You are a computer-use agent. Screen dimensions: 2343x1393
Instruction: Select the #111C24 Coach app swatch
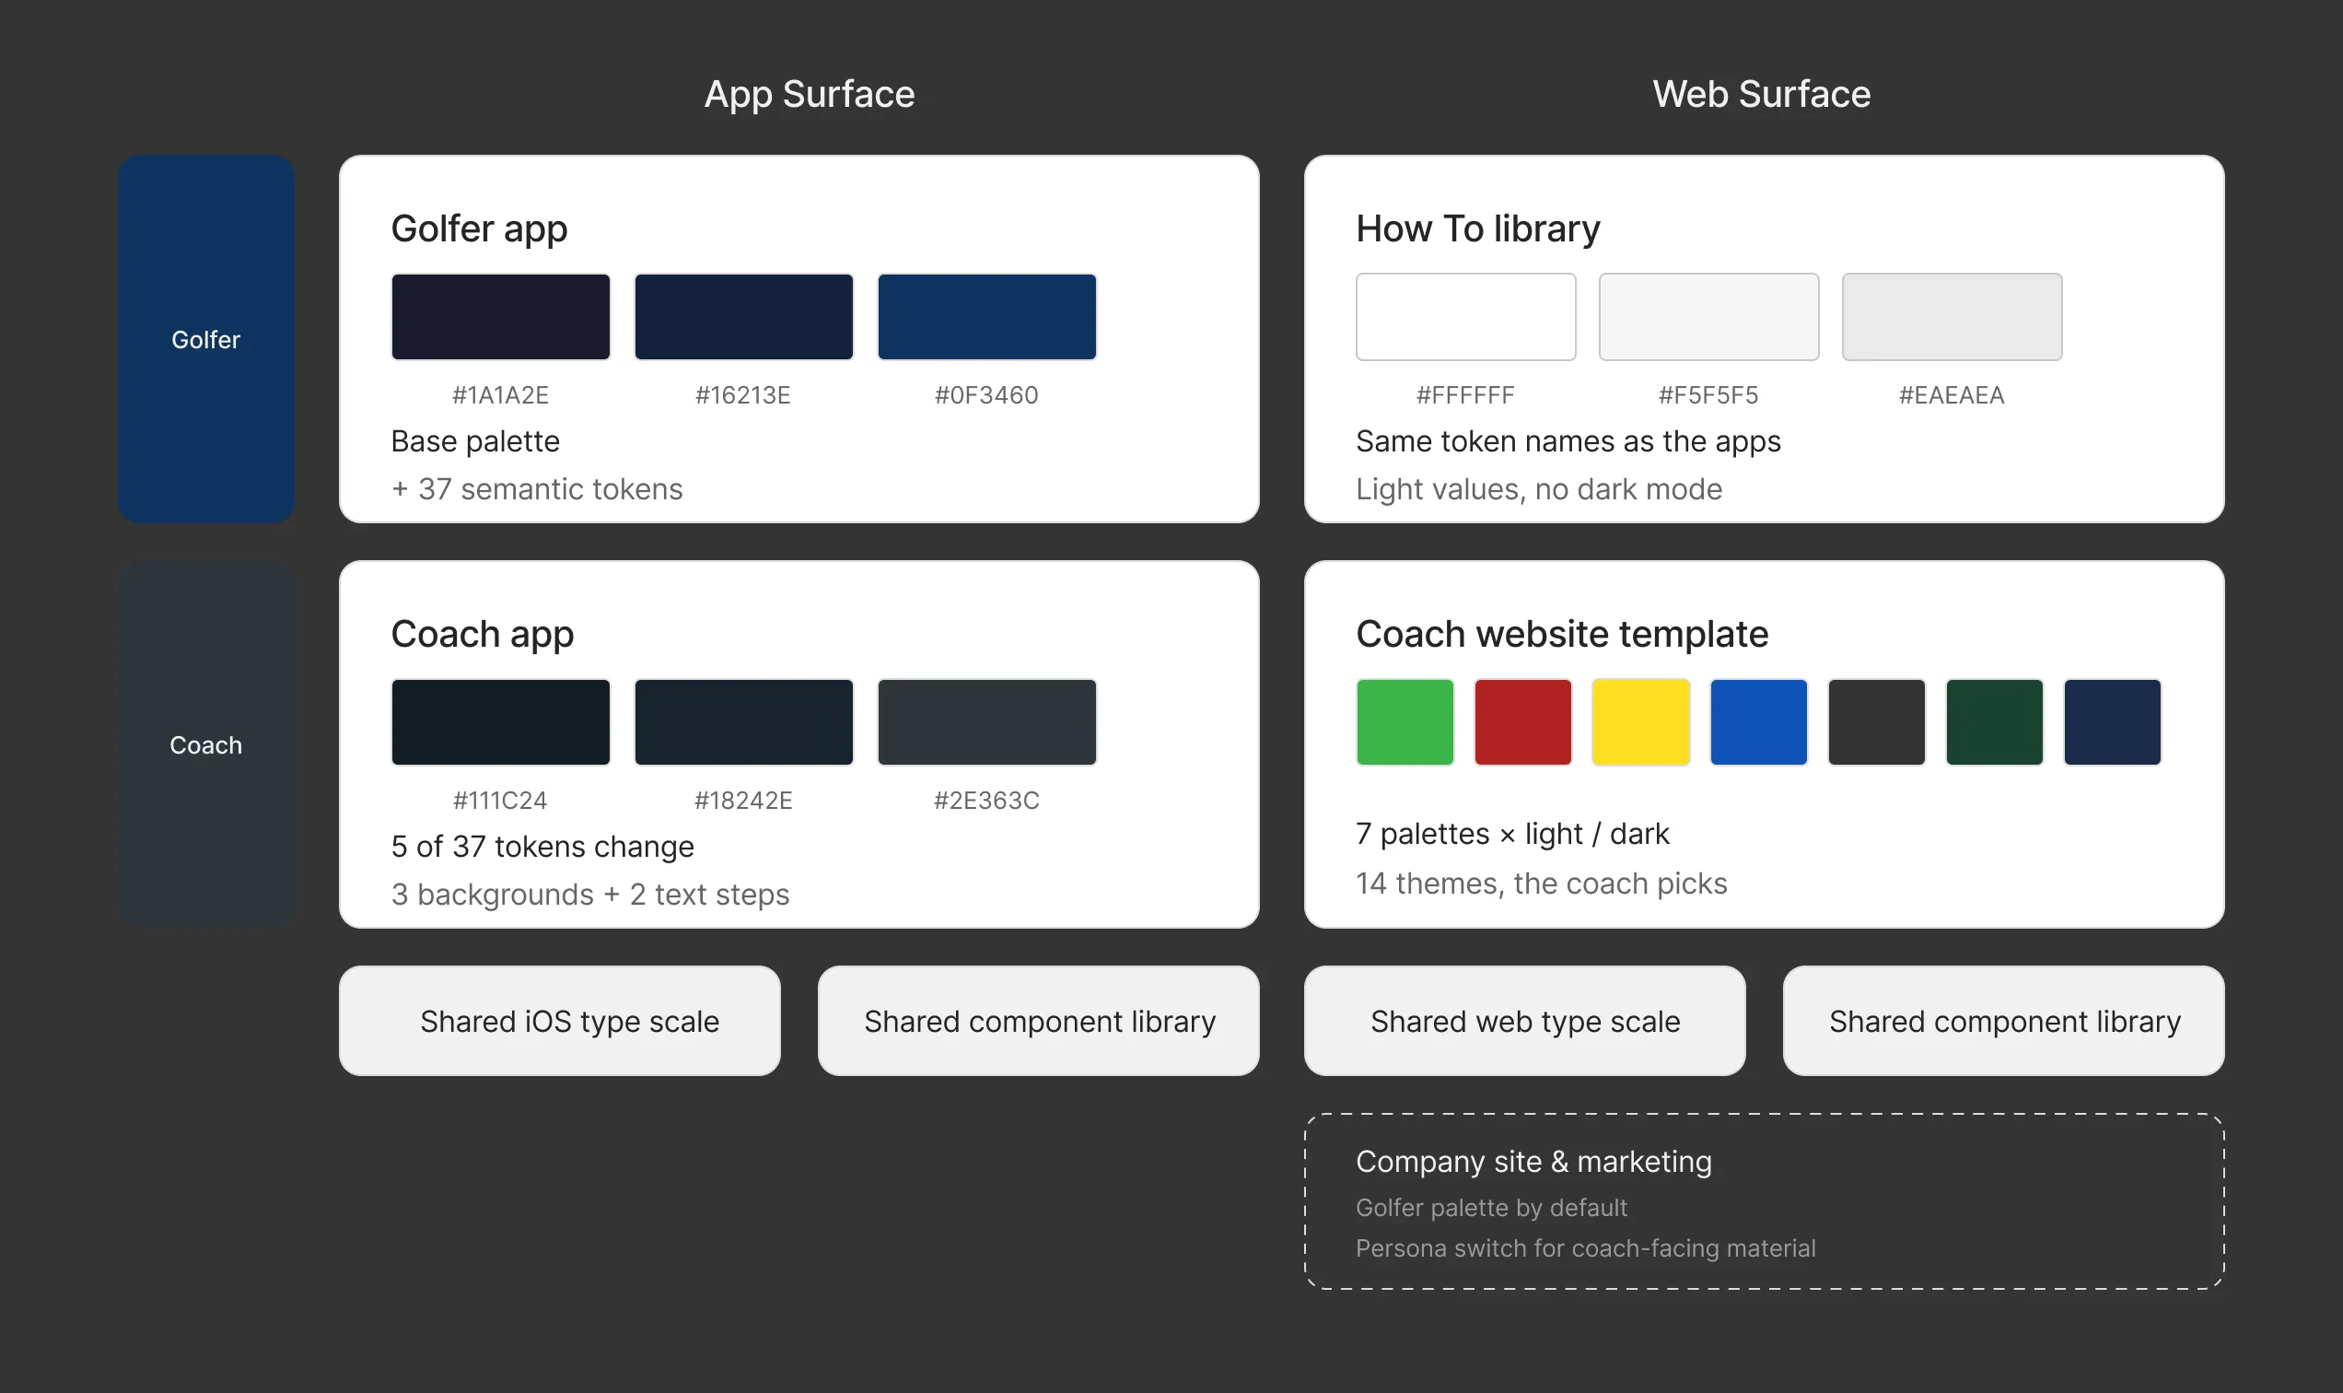pyautogui.click(x=500, y=722)
